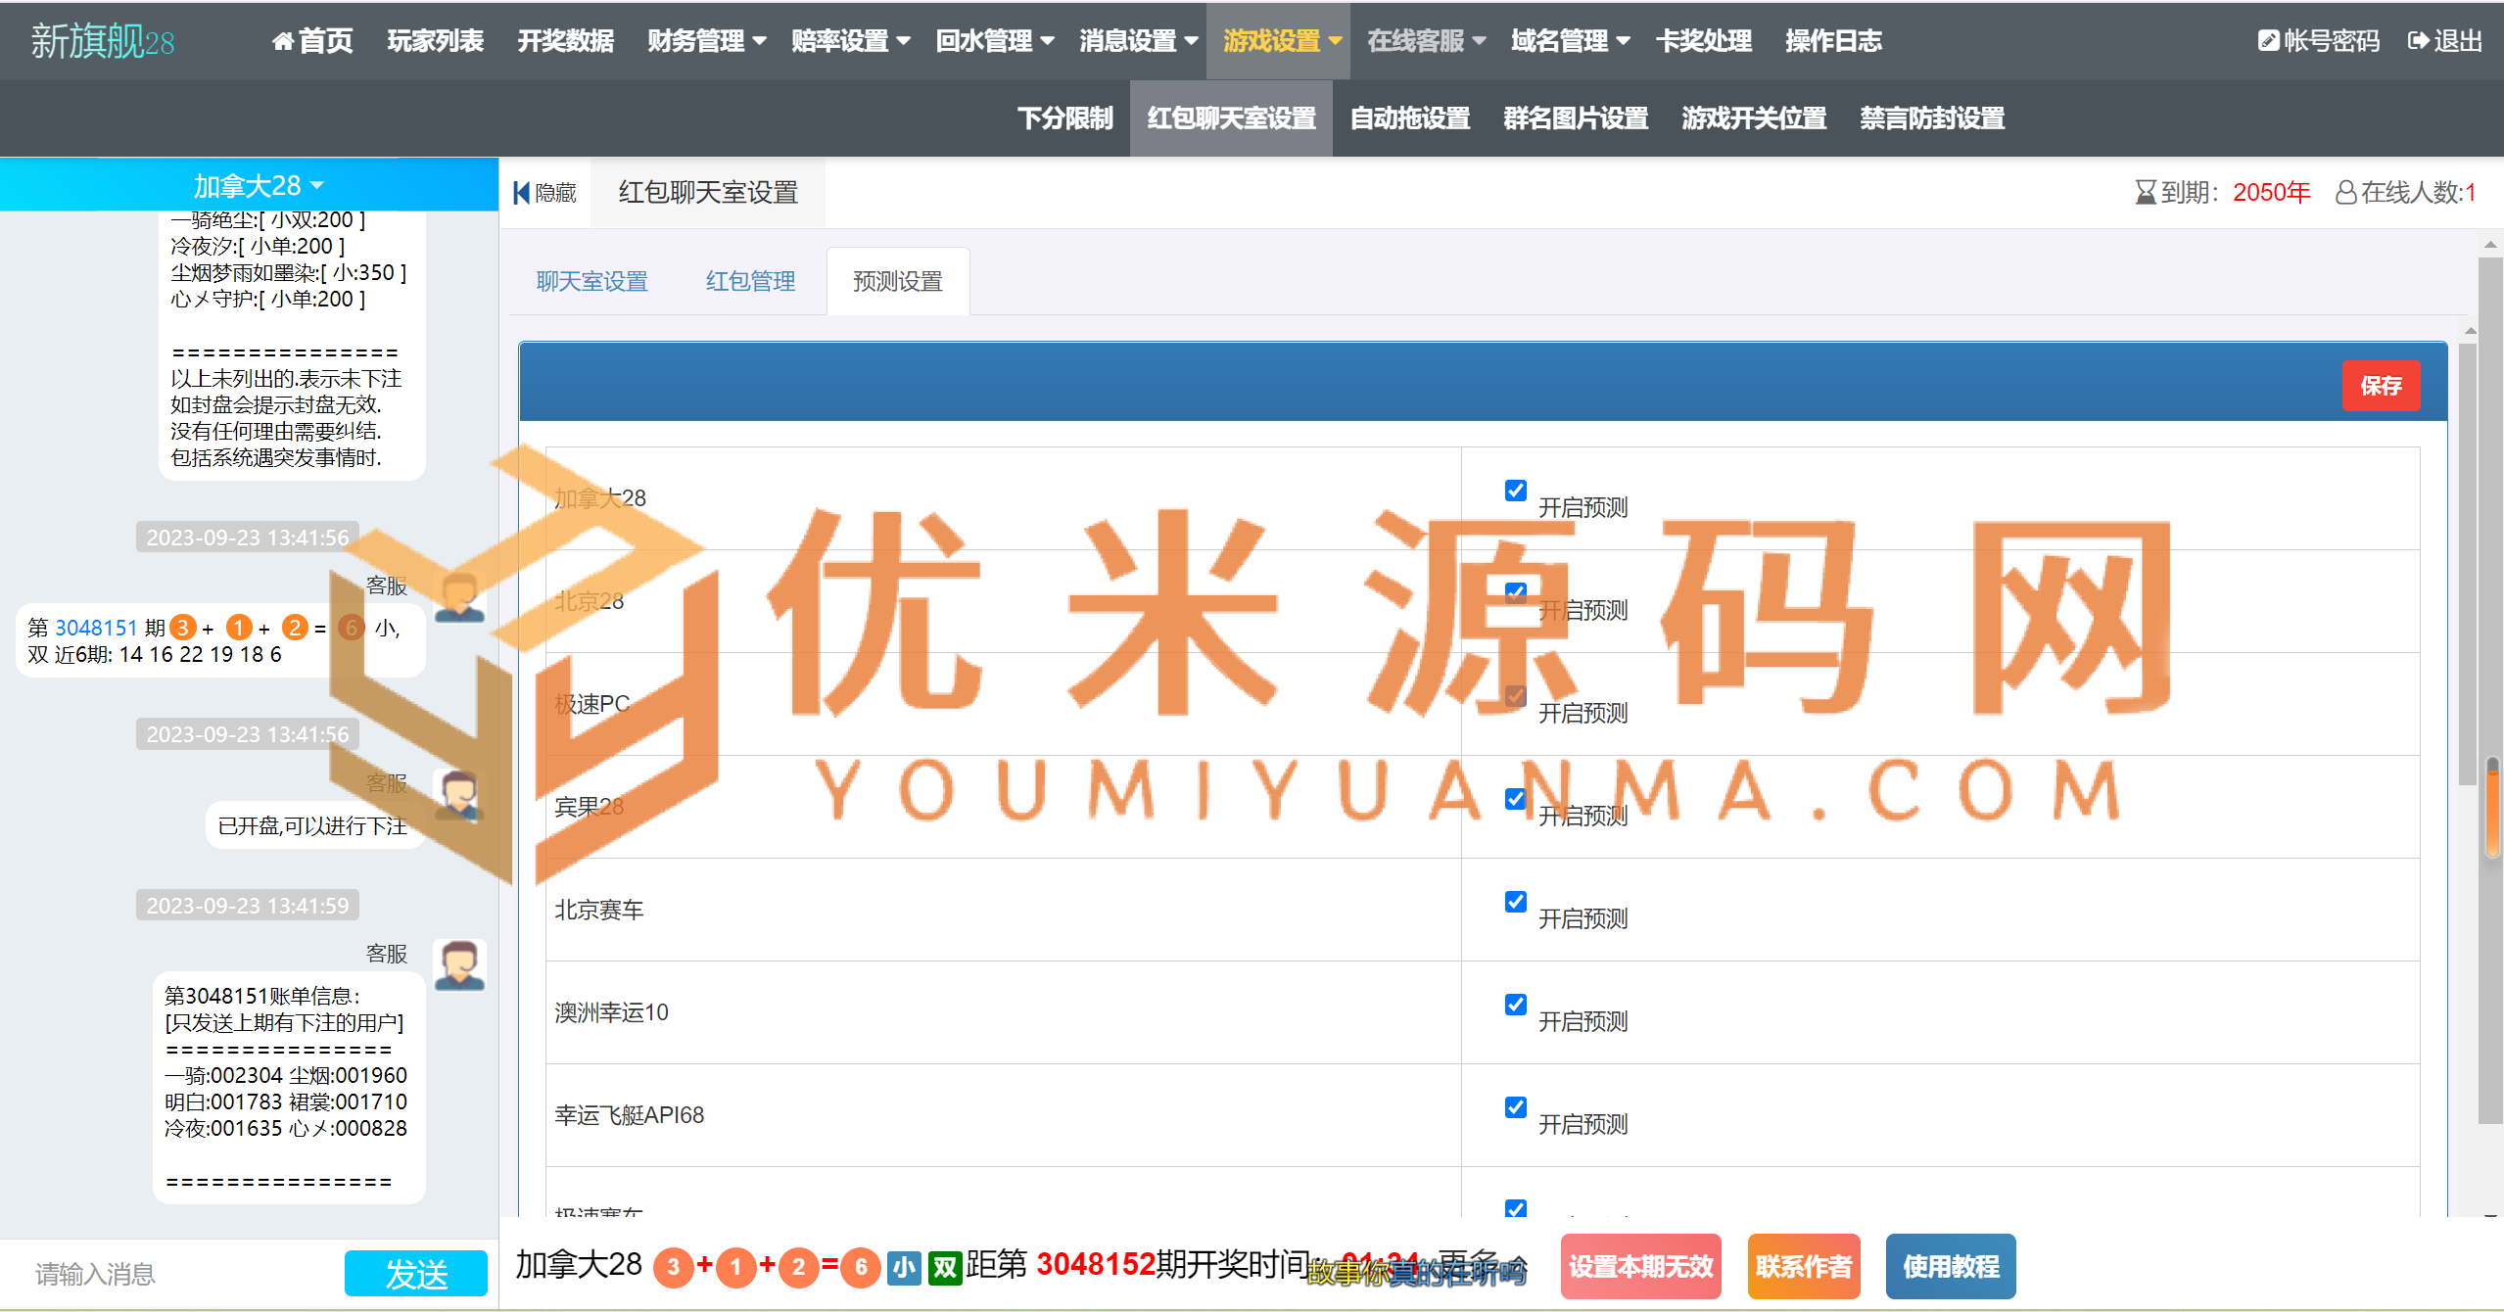Screen dimensions: 2504x1312
Task: Expand the 在线客服 dropdown menu
Action: point(1426,41)
